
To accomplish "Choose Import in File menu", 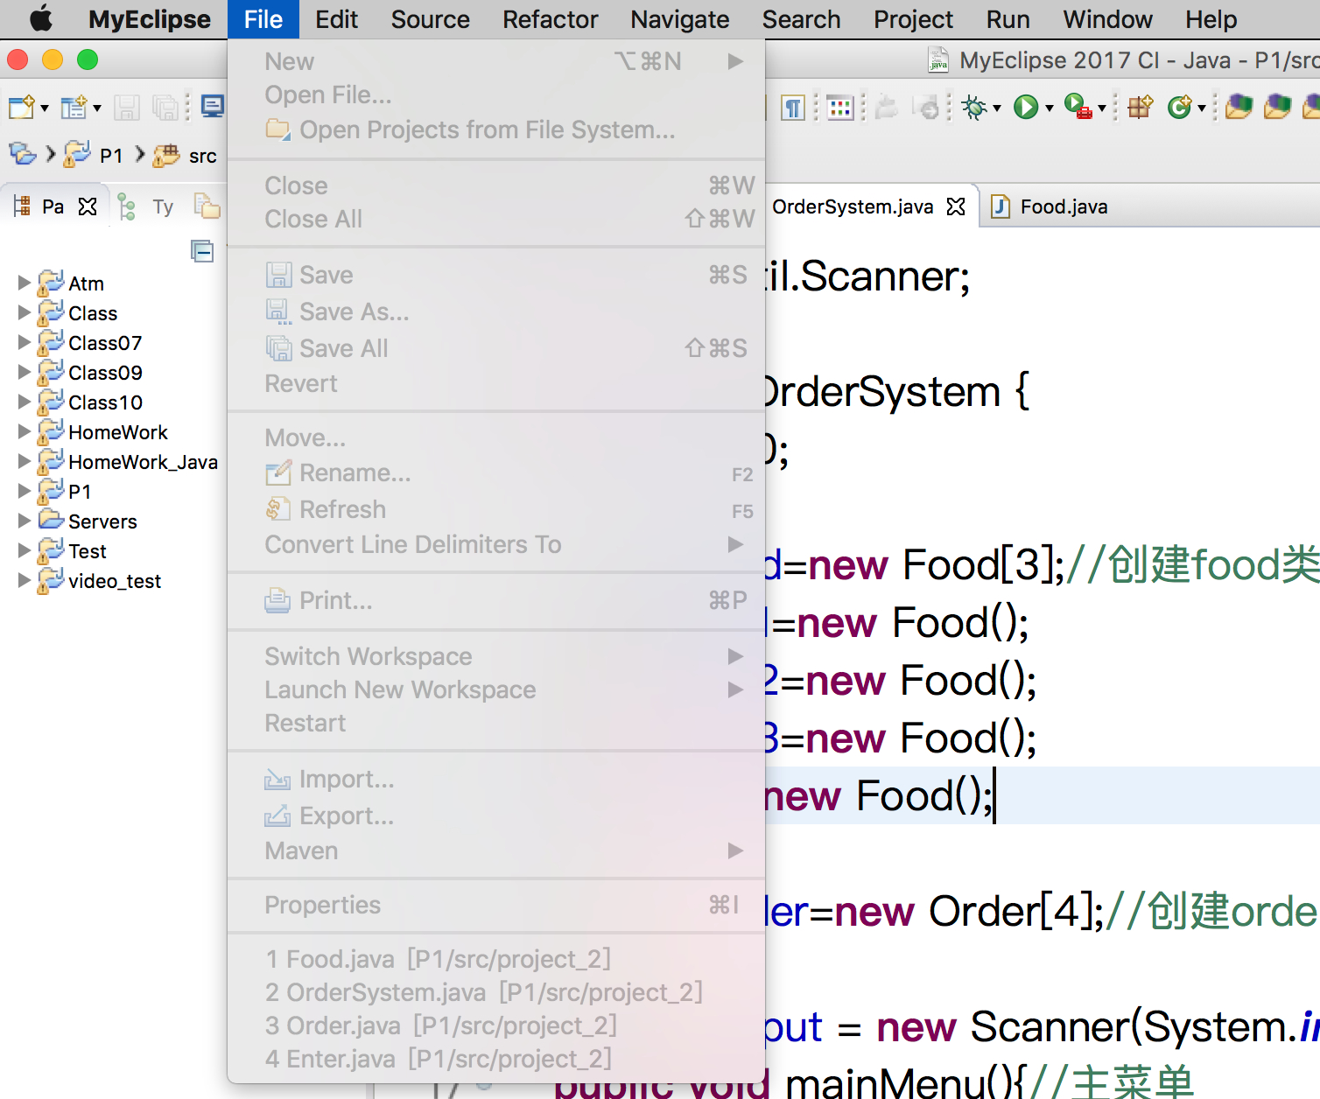I will [x=496, y=779].
